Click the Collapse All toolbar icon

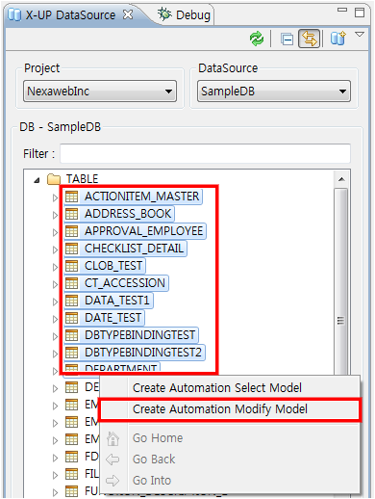[287, 39]
